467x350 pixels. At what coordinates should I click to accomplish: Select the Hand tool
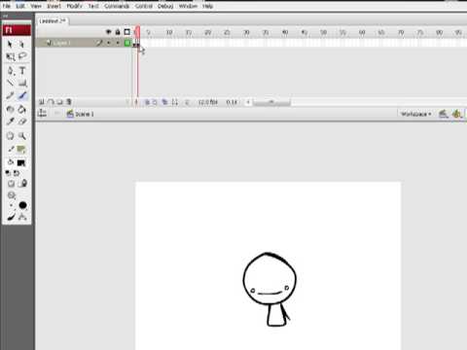point(10,136)
